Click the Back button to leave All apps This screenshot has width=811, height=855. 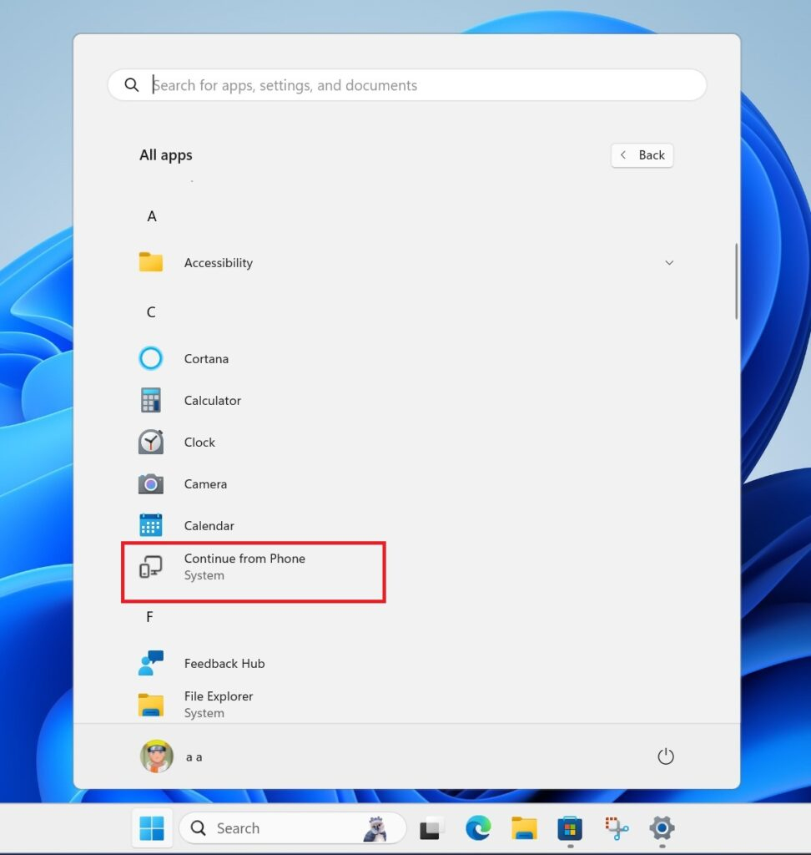[x=642, y=155]
